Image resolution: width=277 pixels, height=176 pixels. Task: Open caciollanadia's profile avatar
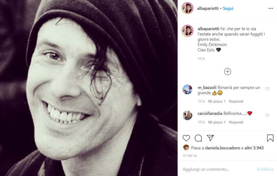click(188, 115)
